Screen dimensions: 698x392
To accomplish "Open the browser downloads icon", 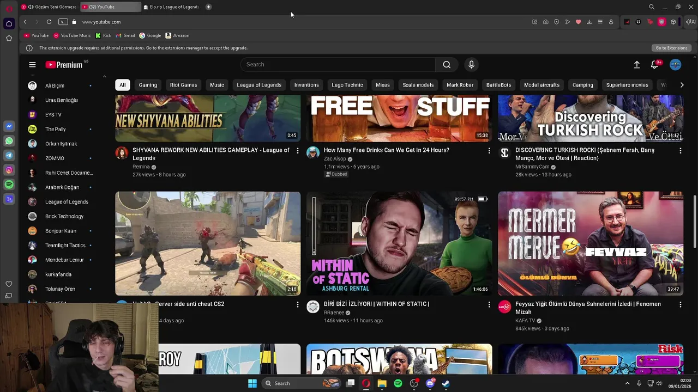I will [x=589, y=22].
